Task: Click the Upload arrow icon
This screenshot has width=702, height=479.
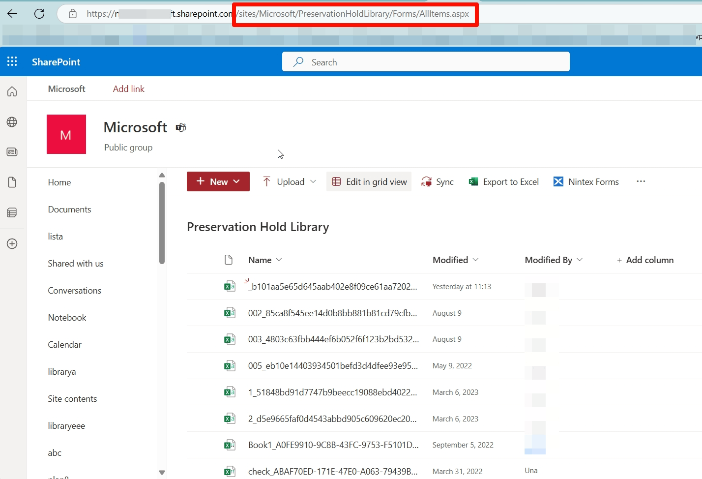Action: (x=266, y=181)
